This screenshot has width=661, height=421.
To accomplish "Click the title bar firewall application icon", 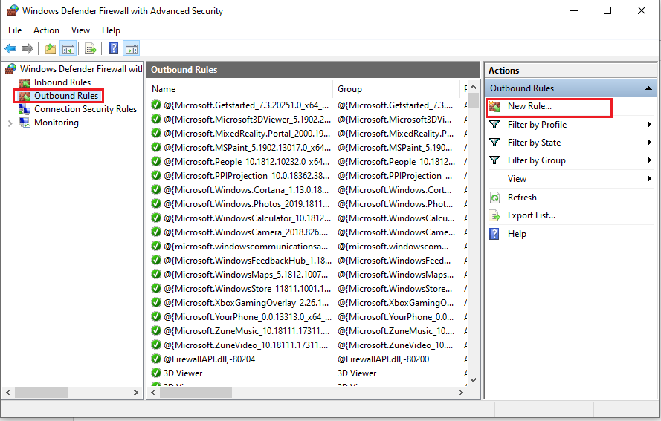I will point(13,10).
